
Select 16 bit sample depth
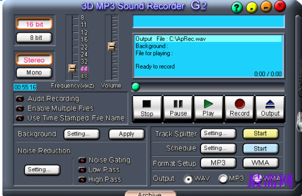34,24
